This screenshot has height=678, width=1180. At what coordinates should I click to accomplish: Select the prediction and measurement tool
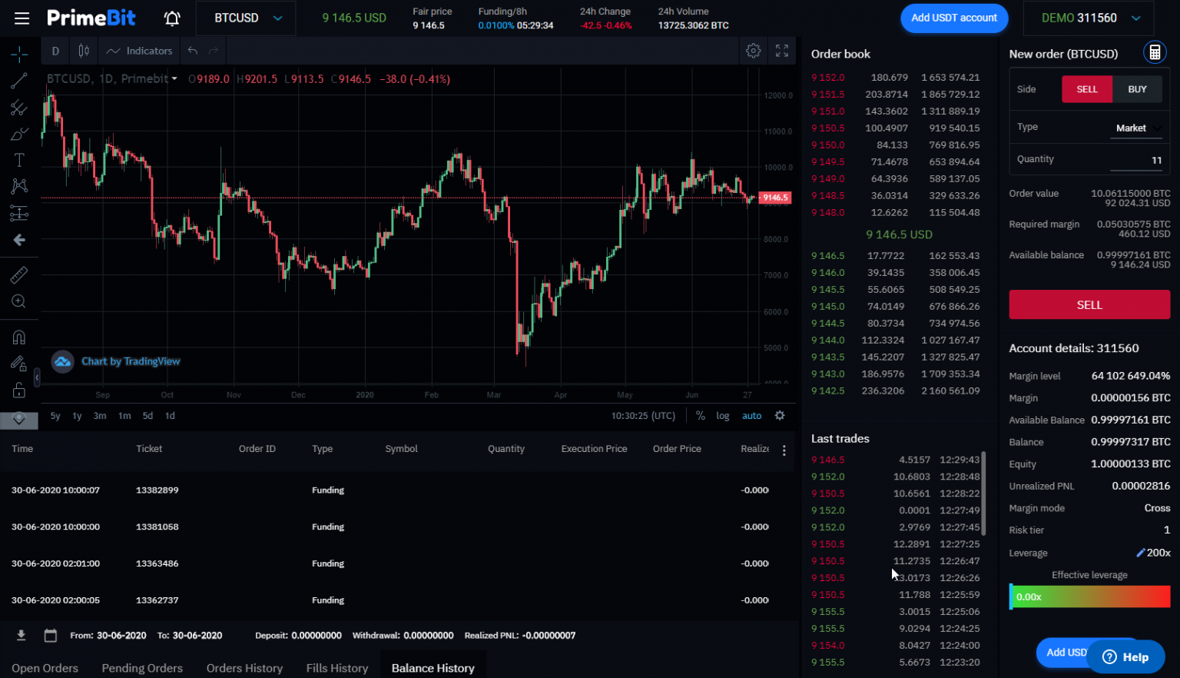tap(19, 213)
